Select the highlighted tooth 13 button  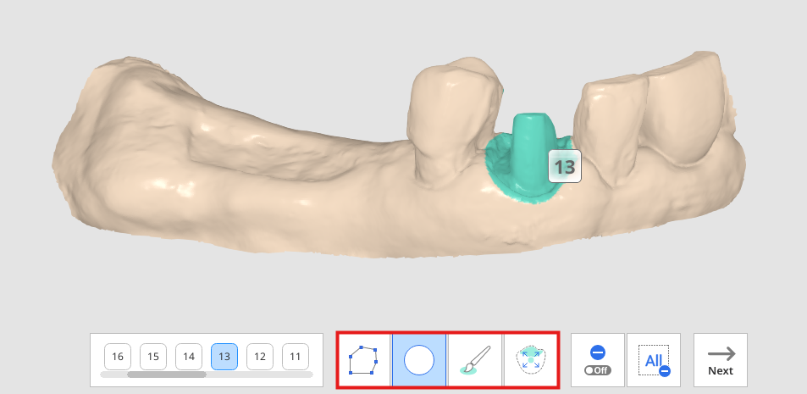pyautogui.click(x=224, y=357)
